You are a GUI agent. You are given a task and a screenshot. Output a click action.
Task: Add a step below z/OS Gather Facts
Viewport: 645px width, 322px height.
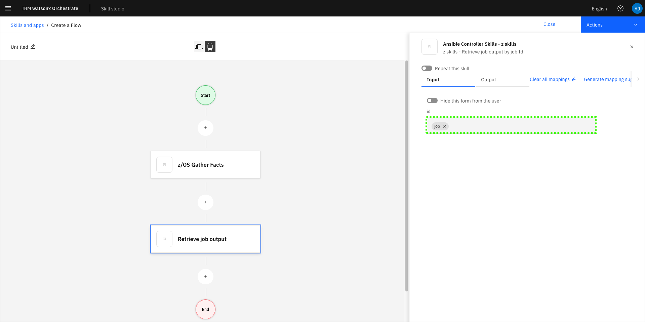coord(205,202)
